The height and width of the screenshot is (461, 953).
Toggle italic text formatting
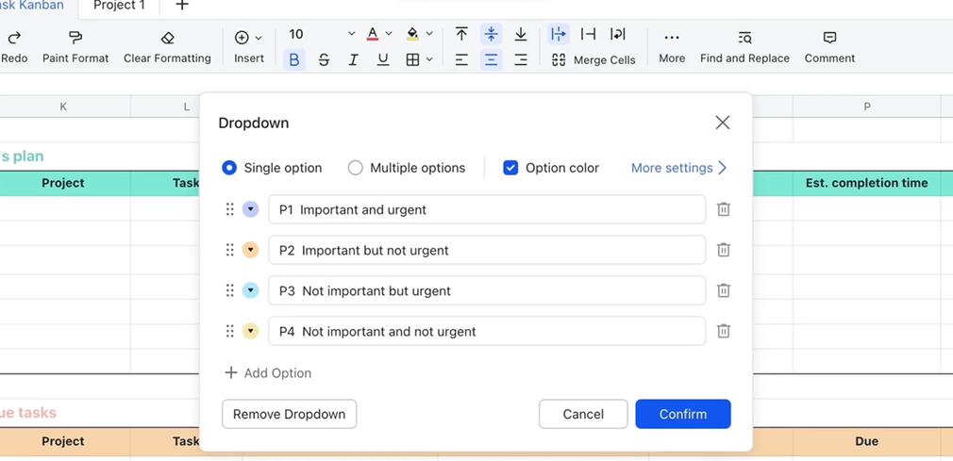(353, 59)
